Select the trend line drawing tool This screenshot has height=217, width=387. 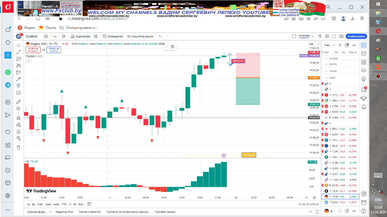[19, 52]
